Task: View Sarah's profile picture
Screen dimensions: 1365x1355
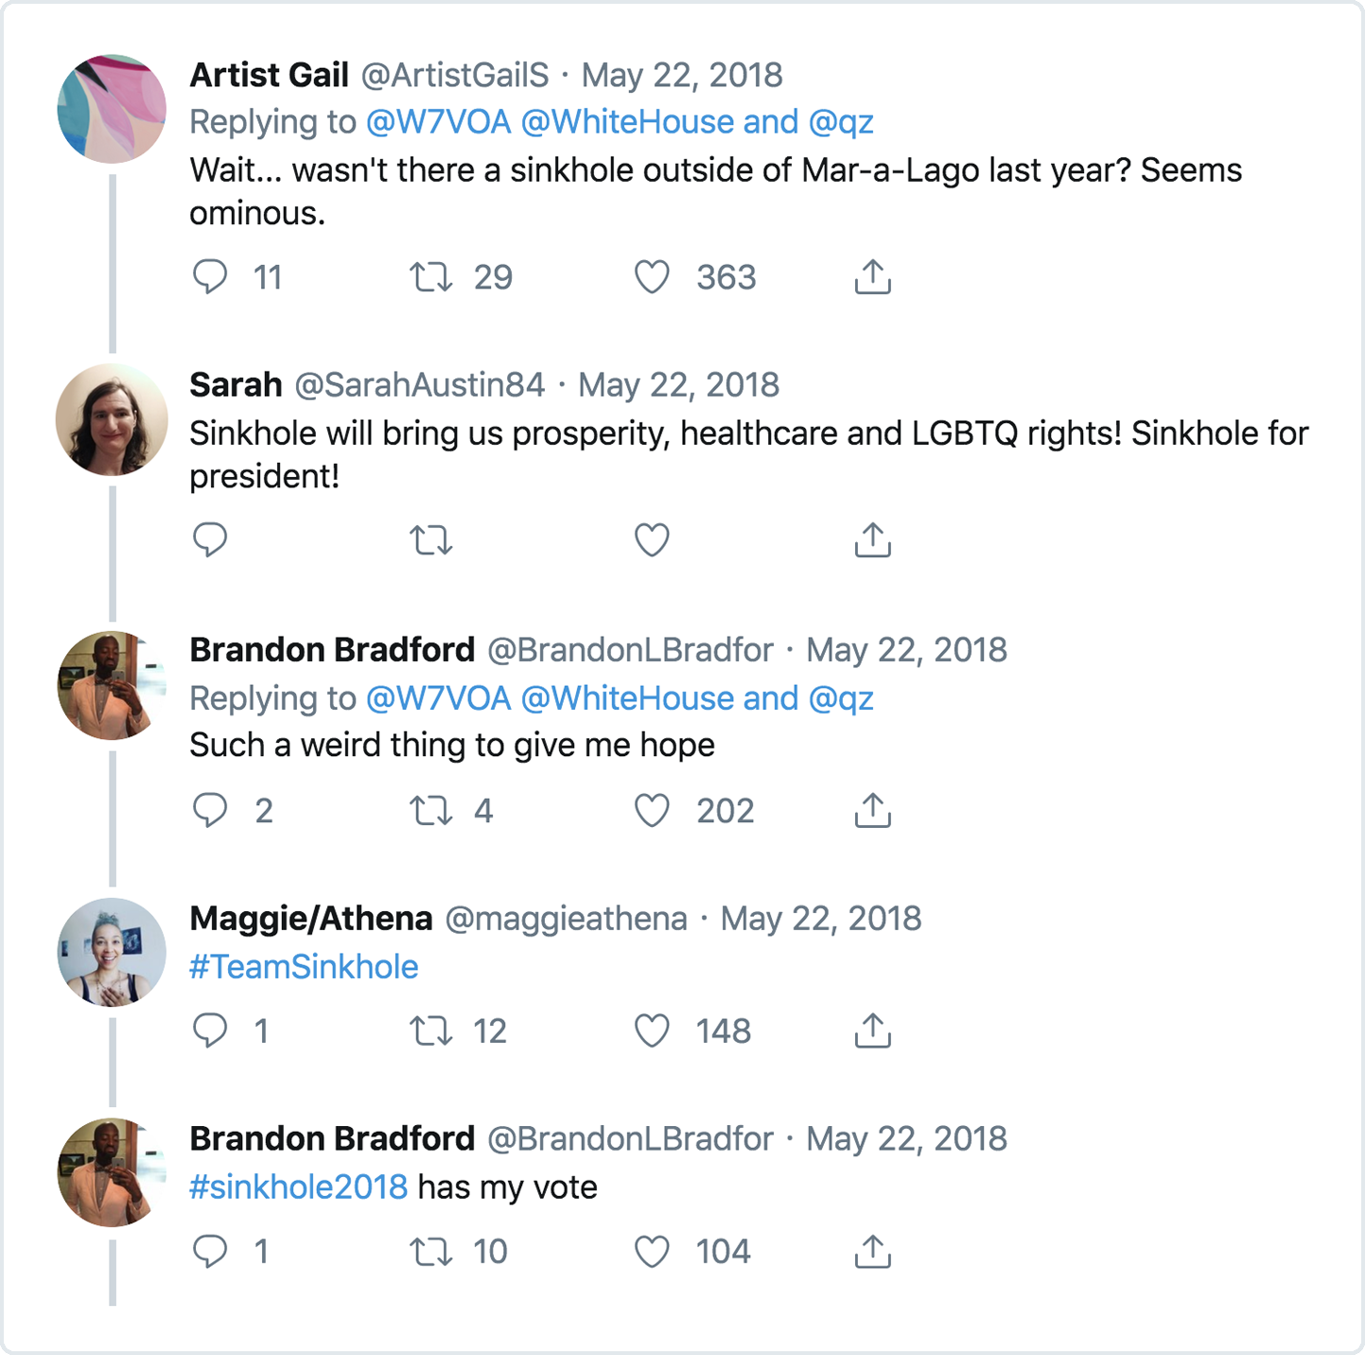Action: pos(112,419)
